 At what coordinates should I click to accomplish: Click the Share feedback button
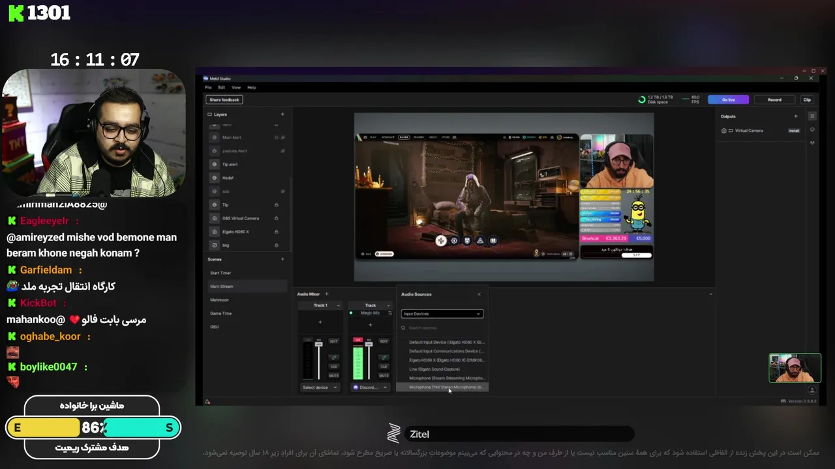pyautogui.click(x=224, y=100)
